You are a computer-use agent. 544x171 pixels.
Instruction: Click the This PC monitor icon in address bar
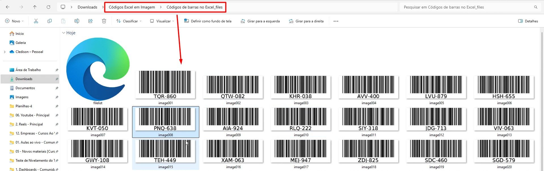coord(63,7)
